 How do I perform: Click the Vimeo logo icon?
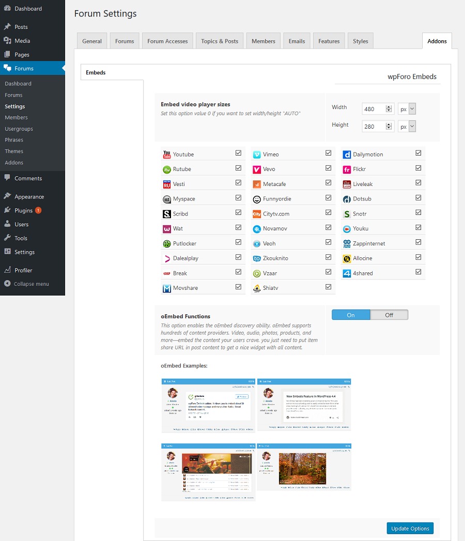coord(257,154)
